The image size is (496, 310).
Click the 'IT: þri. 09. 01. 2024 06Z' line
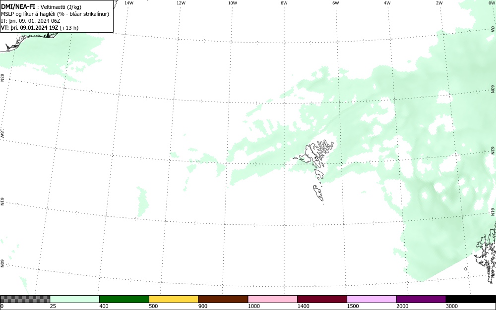coord(30,21)
